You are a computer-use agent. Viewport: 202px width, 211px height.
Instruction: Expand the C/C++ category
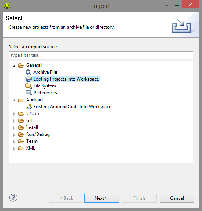click(14, 114)
